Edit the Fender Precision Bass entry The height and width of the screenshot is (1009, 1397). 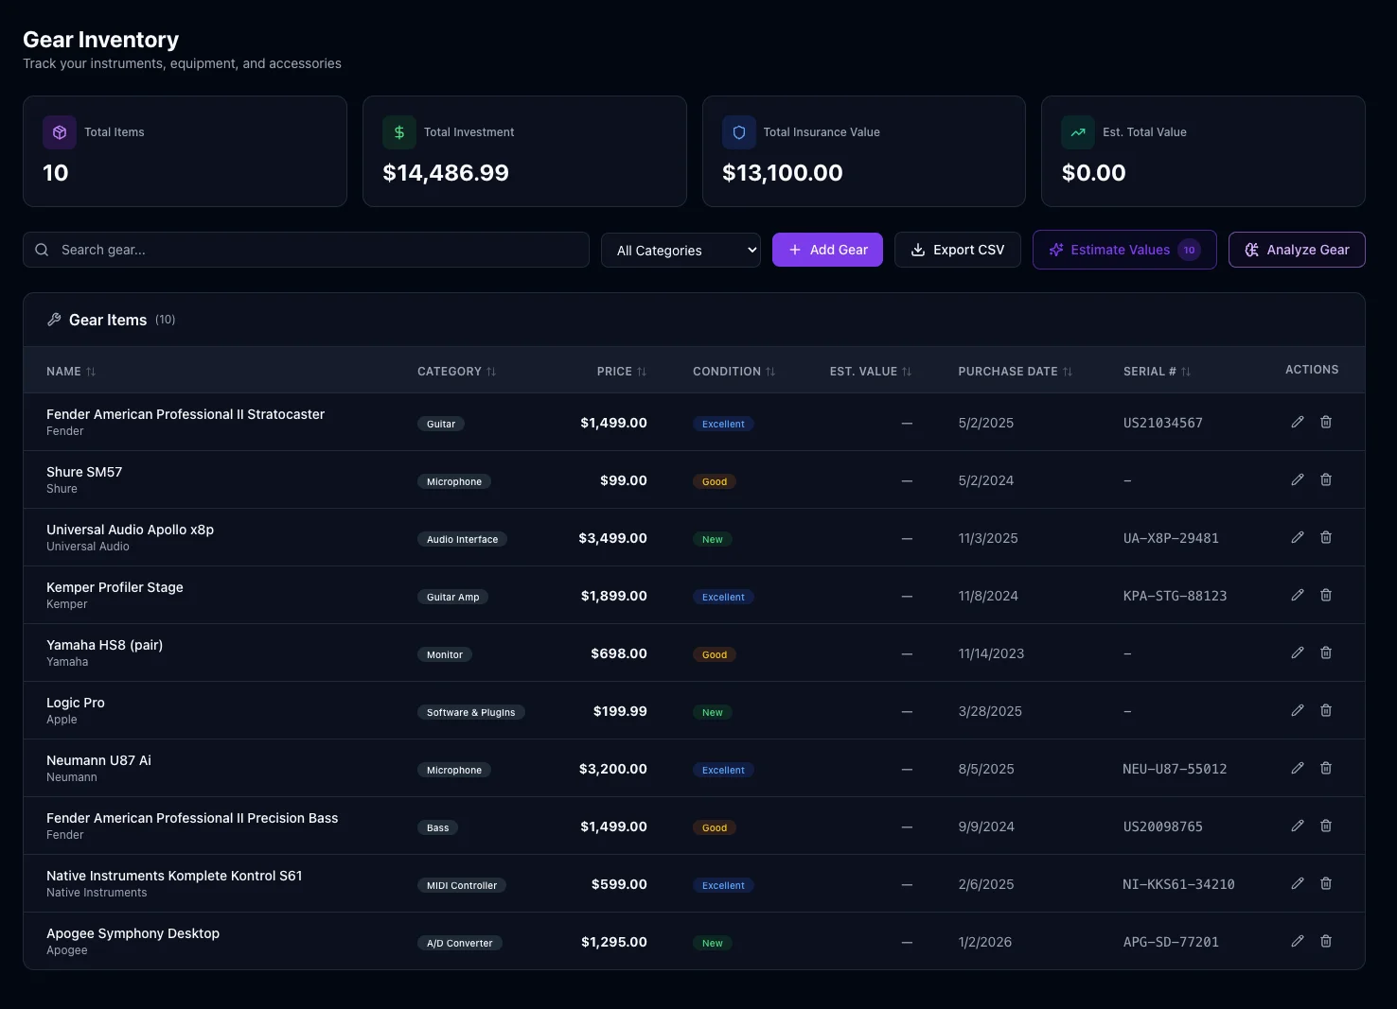[x=1298, y=826]
